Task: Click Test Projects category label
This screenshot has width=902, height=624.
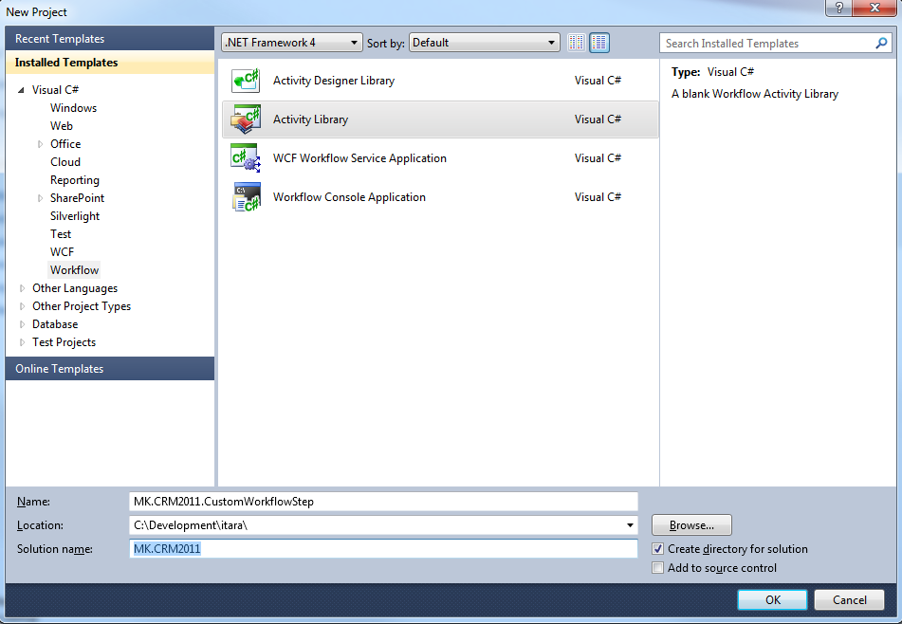Action: coord(64,342)
